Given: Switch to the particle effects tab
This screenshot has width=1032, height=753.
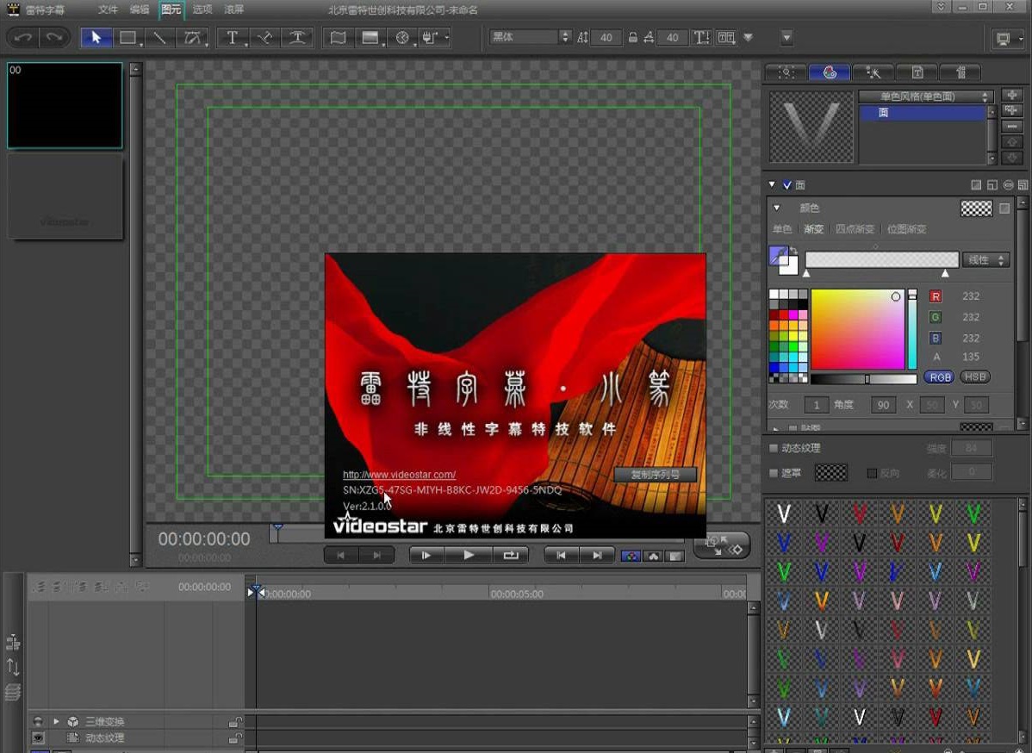Looking at the screenshot, I should click(x=873, y=72).
